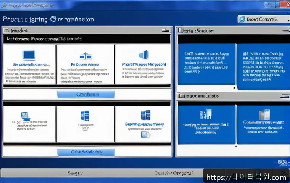
Task: Click the round icon in top-right button
Action: coord(242,19)
